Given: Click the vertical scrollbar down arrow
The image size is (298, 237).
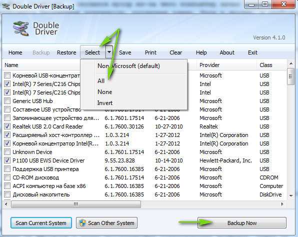Looking at the screenshot, I should tap(291, 195).
